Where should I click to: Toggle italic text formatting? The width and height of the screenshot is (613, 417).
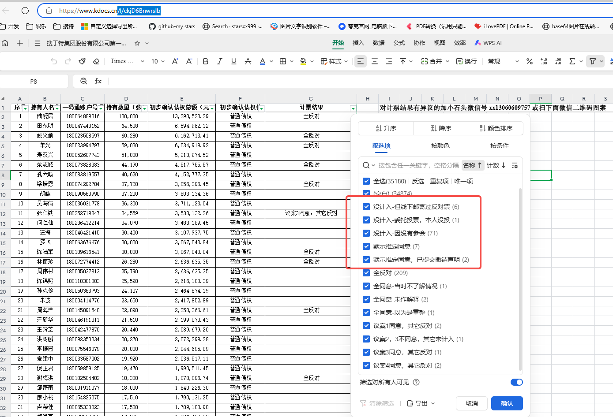coord(219,61)
